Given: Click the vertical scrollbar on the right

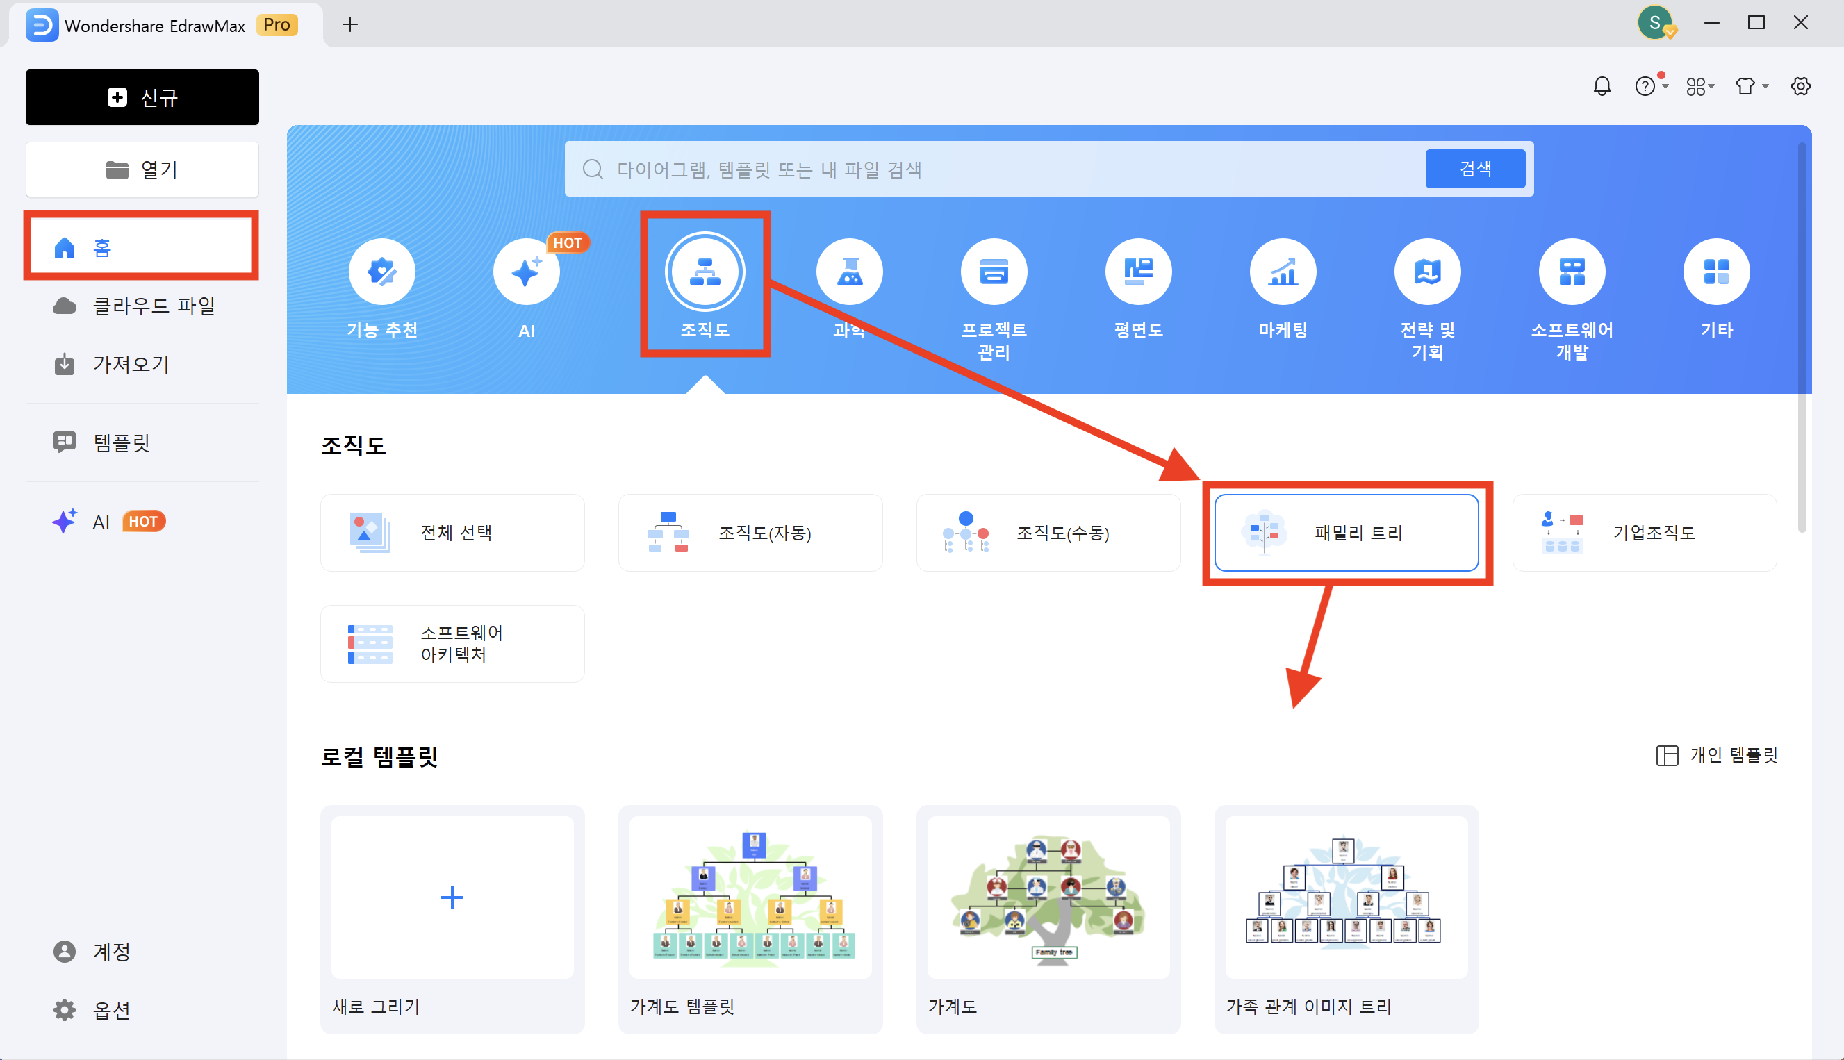Looking at the screenshot, I should pos(1802,336).
